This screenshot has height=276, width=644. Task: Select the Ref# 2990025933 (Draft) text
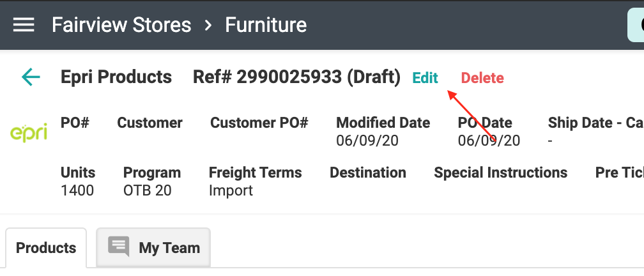296,77
